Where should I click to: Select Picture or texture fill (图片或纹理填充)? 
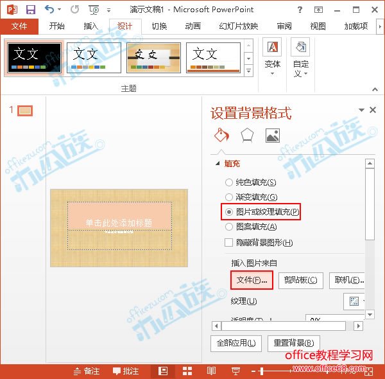(x=262, y=212)
